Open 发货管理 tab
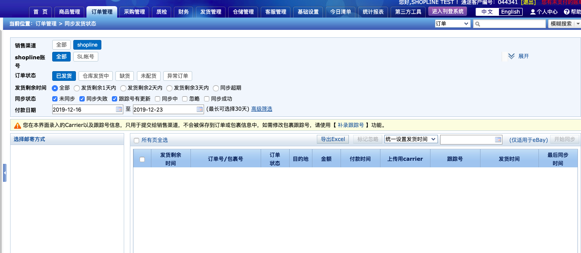Screen dimensions: 581x253 (x=211, y=12)
